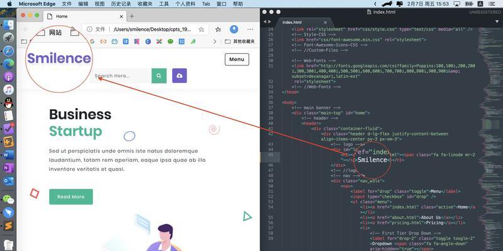Open Podcasts from the Dock
503x251 pixels.
pyautogui.click(x=8, y=77)
